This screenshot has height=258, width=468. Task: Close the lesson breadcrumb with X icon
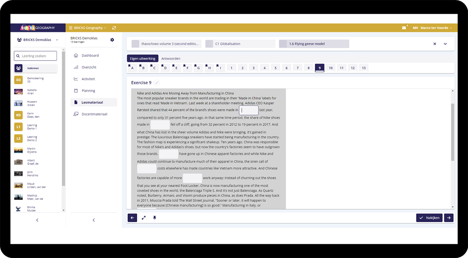click(435, 44)
